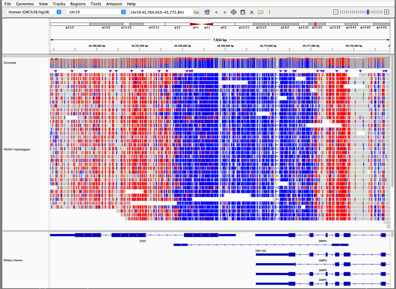This screenshot has width=396, height=289.
Task: Open the Tools menu
Action: 96,4
